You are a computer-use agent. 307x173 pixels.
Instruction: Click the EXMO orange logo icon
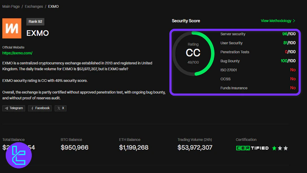pyautogui.click(x=12, y=28)
